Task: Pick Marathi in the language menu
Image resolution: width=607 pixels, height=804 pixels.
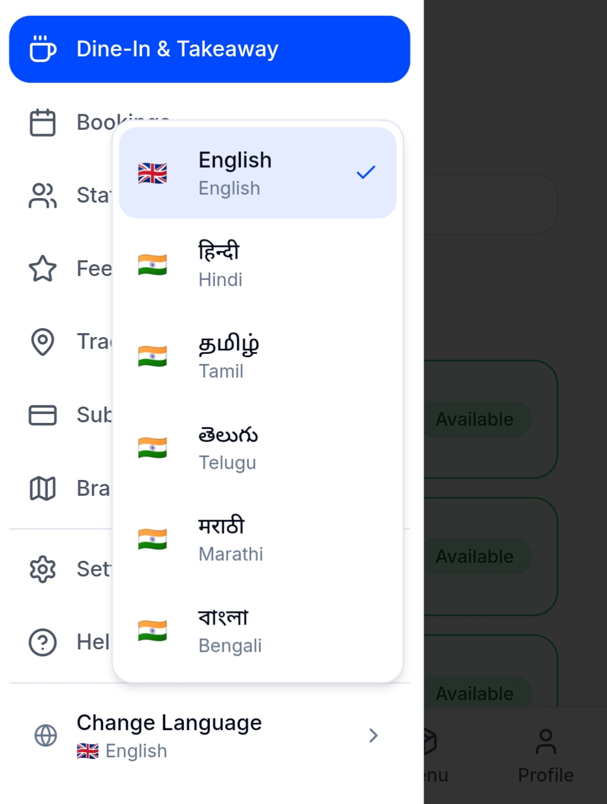Action: pos(257,539)
